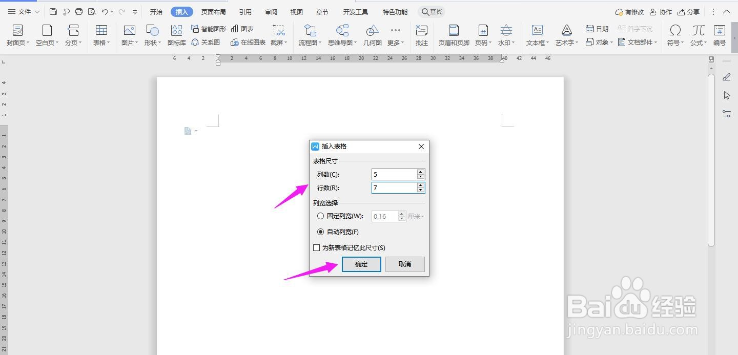Click the vertical scrollbar thumb
The image size is (738, 355).
711,160
